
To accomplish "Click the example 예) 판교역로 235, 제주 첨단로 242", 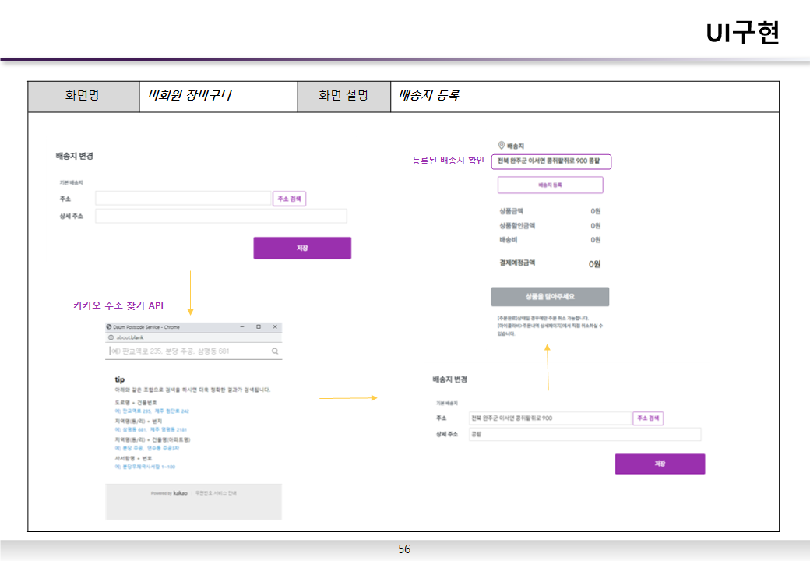I will pyautogui.click(x=152, y=411).
